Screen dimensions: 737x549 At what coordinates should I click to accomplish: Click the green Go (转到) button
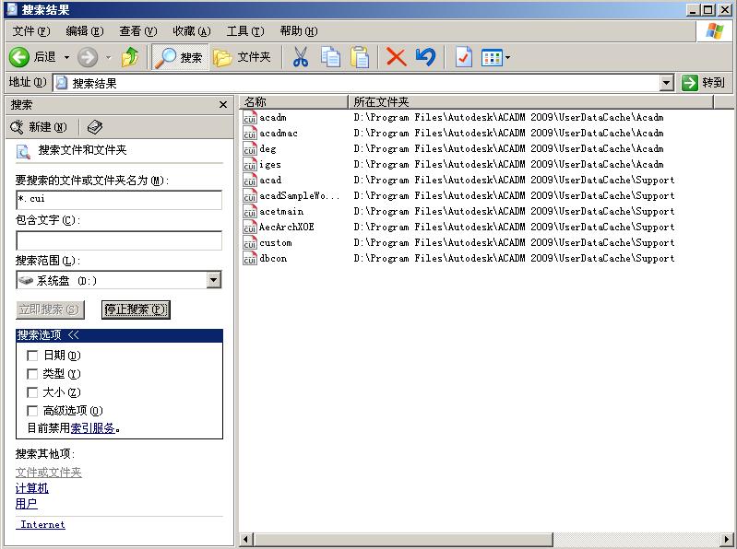click(x=703, y=83)
